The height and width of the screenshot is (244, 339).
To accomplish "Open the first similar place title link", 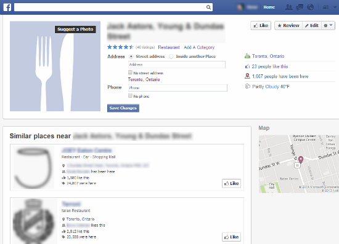I will click(87, 150).
